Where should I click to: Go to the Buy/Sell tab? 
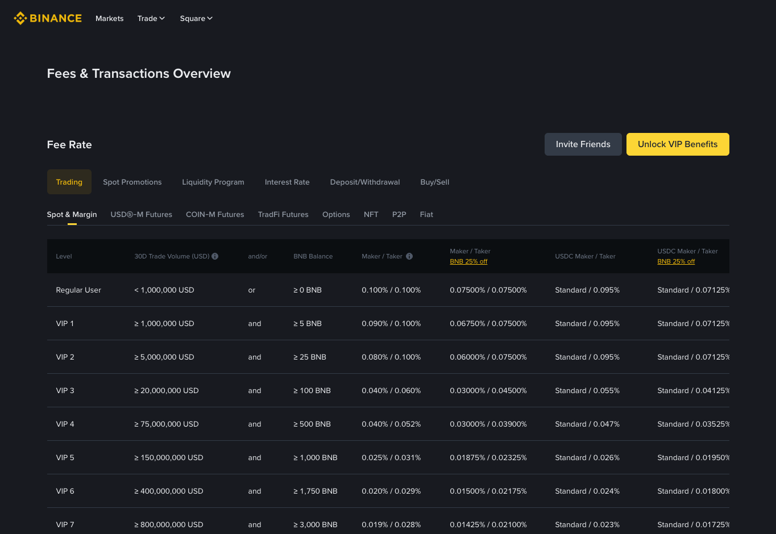(435, 182)
